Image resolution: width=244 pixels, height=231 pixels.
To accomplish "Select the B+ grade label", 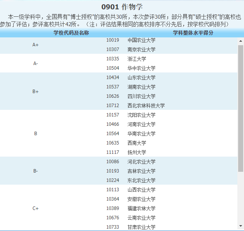I will click(35, 92).
